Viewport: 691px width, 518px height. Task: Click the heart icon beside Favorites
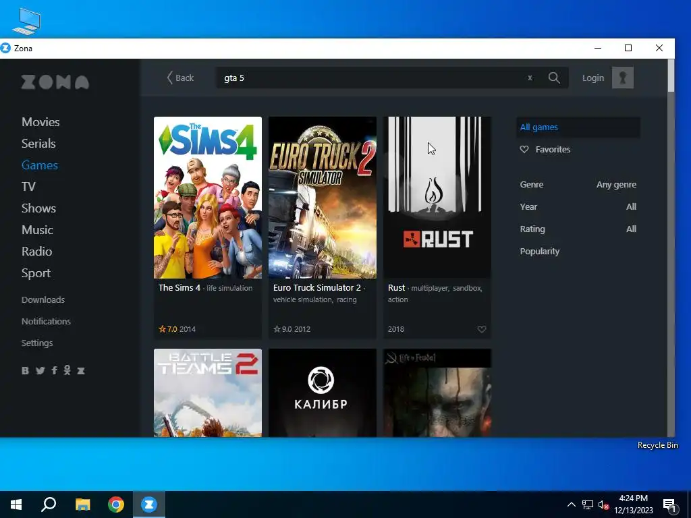[524, 149]
